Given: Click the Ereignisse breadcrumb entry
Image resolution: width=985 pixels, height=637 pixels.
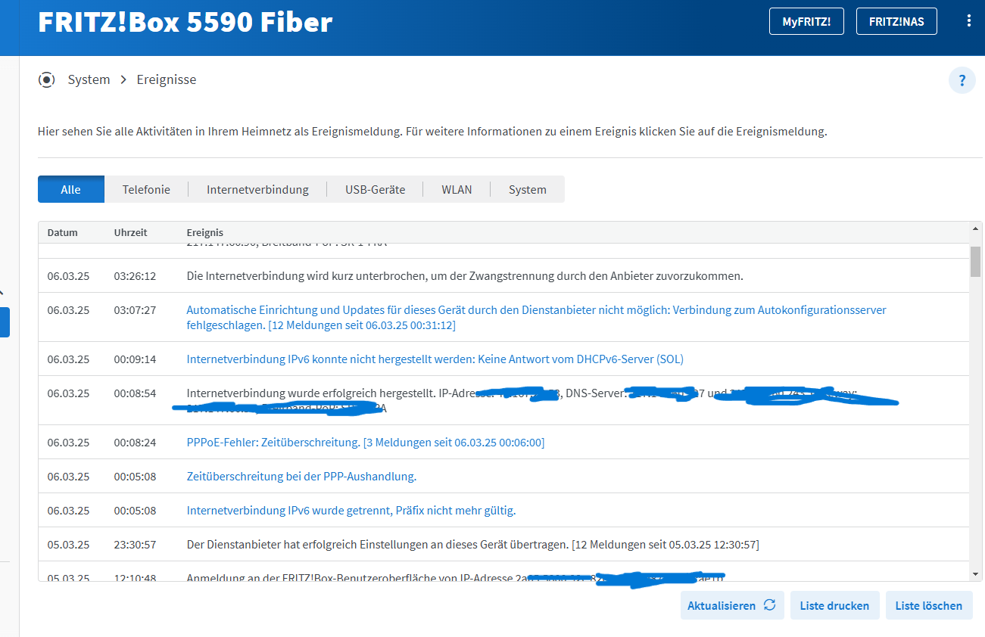Looking at the screenshot, I should (167, 79).
